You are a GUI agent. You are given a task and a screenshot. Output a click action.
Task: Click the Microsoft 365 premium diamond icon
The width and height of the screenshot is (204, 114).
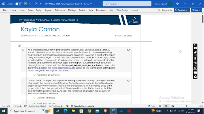(x=177, y=4)
